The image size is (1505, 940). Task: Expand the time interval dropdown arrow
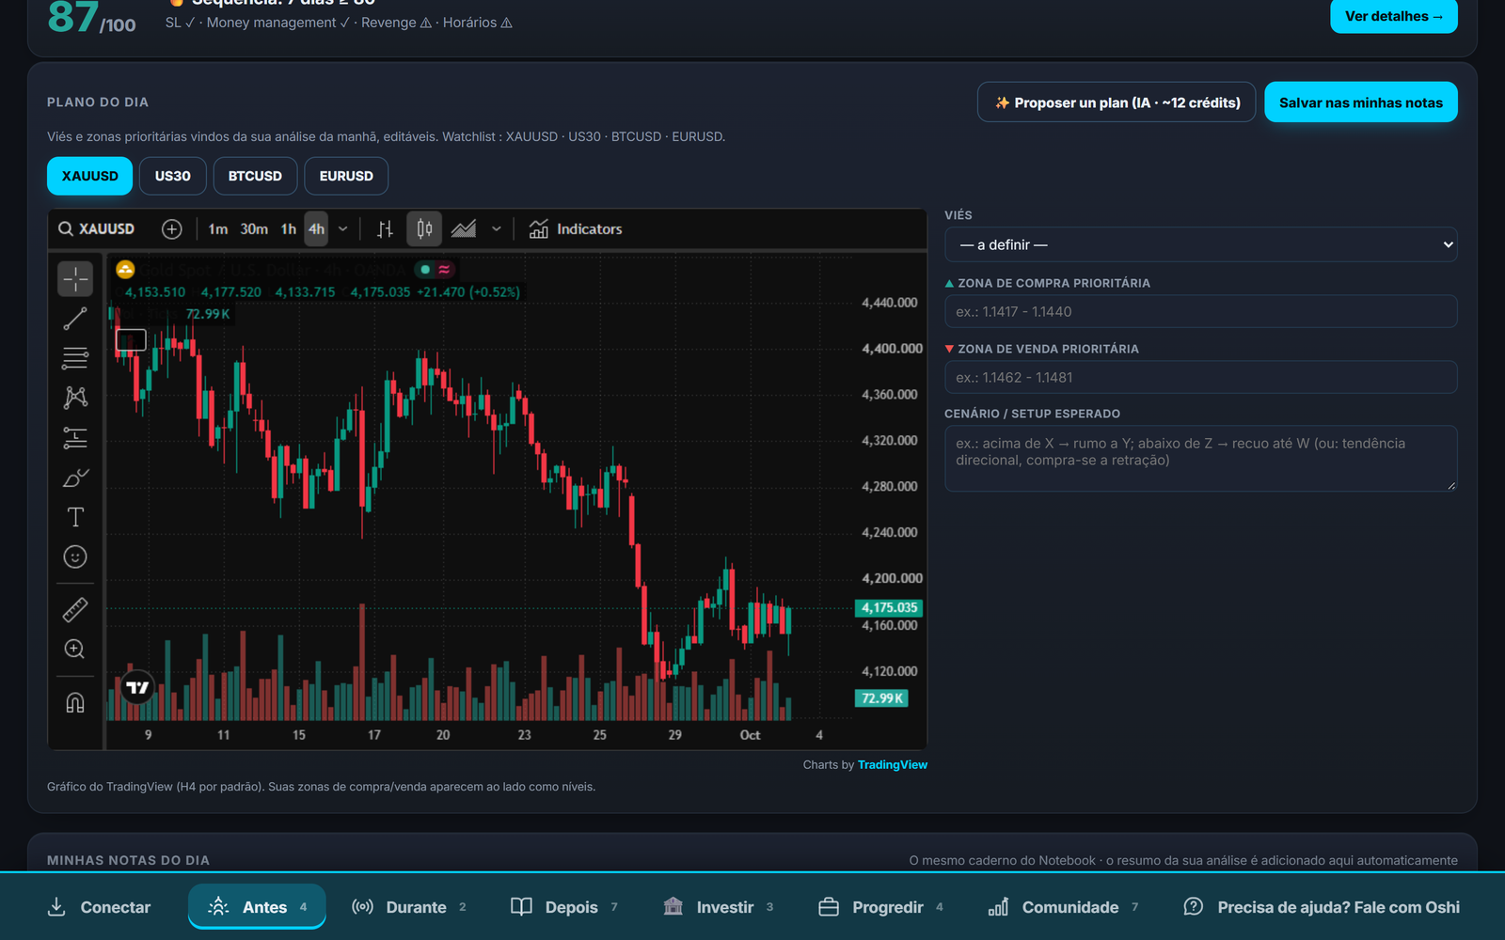343,229
